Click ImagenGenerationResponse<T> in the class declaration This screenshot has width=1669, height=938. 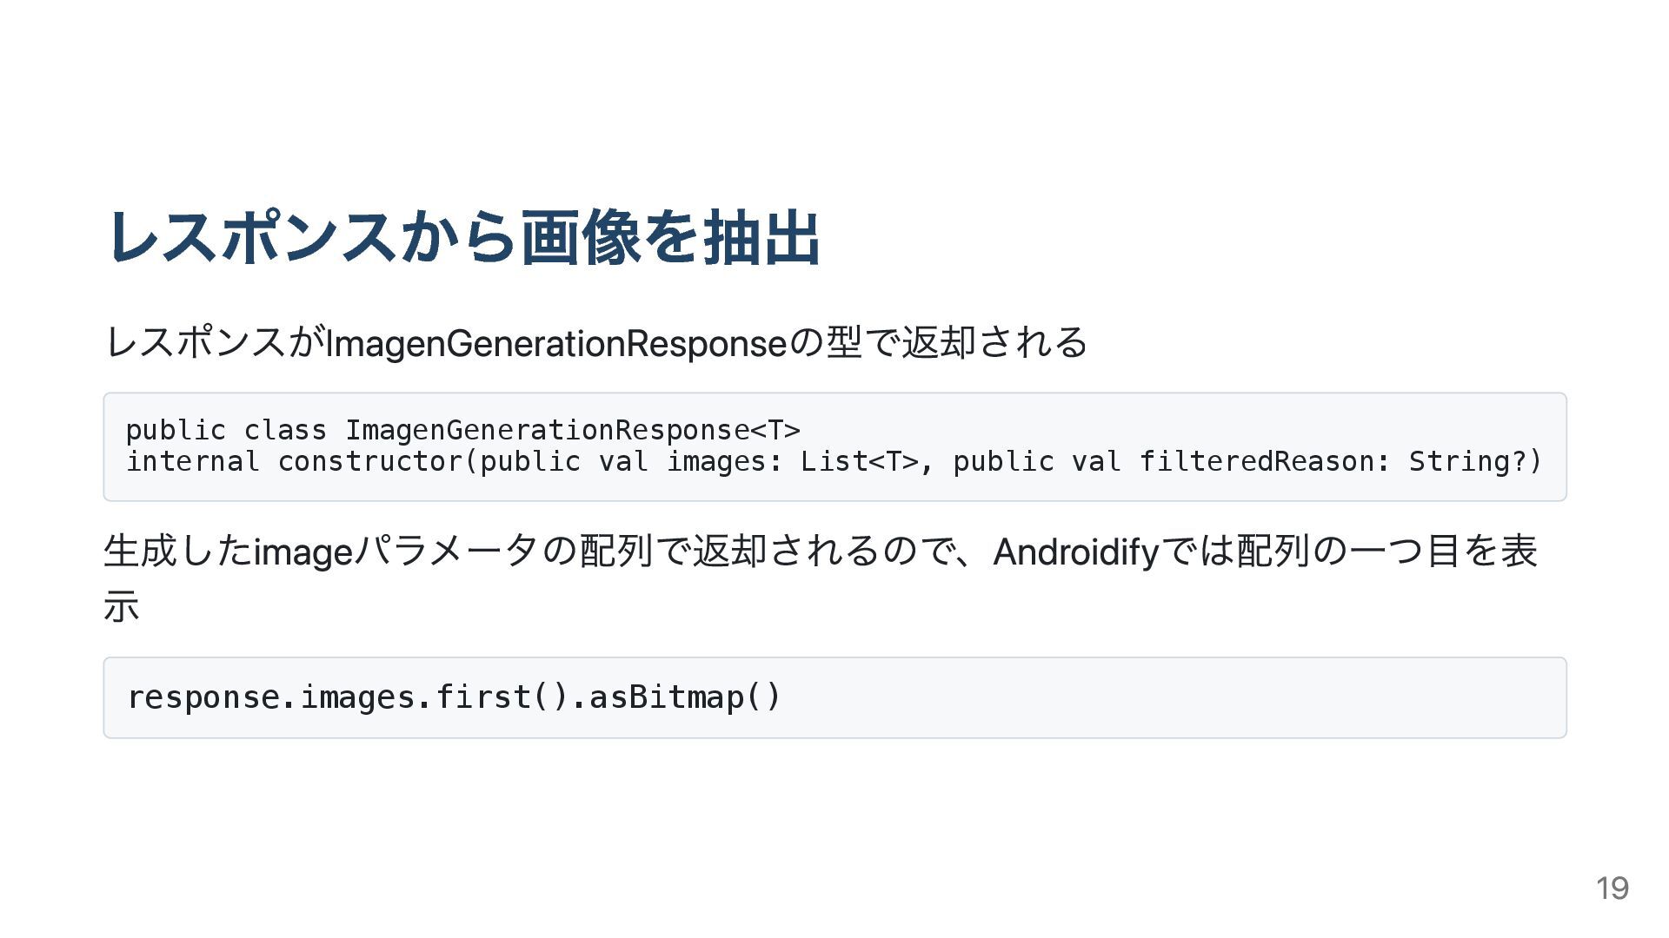572,430
